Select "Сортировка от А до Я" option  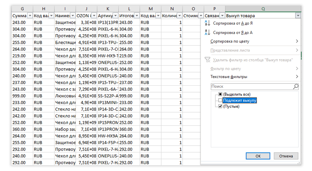click(232, 23)
